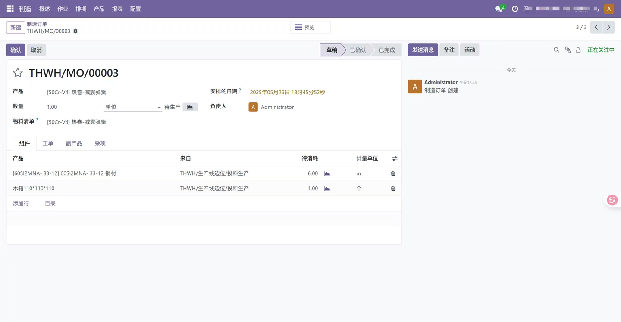
Task: Show followers list via person icon
Action: (578, 50)
